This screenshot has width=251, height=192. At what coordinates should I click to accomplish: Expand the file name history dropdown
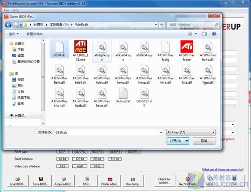(161, 132)
